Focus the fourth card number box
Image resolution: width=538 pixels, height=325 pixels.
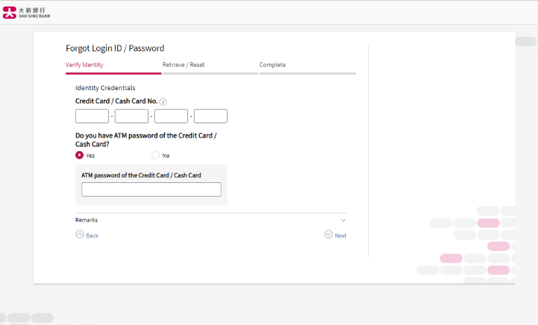click(210, 116)
